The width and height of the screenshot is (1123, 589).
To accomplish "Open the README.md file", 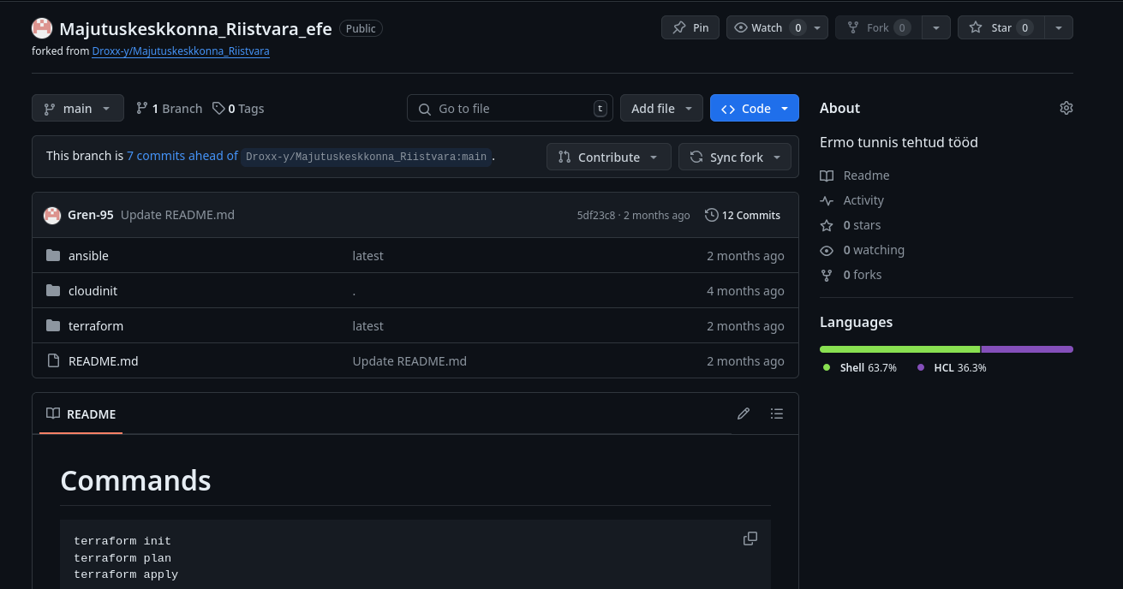I will (x=103, y=361).
